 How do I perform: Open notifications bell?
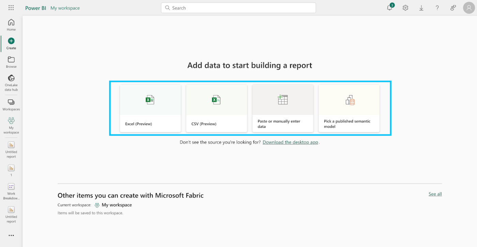(390, 8)
